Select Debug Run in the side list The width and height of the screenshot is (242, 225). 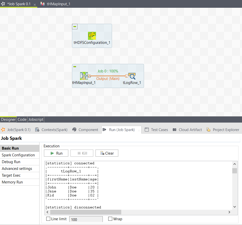pyautogui.click(x=19, y=162)
